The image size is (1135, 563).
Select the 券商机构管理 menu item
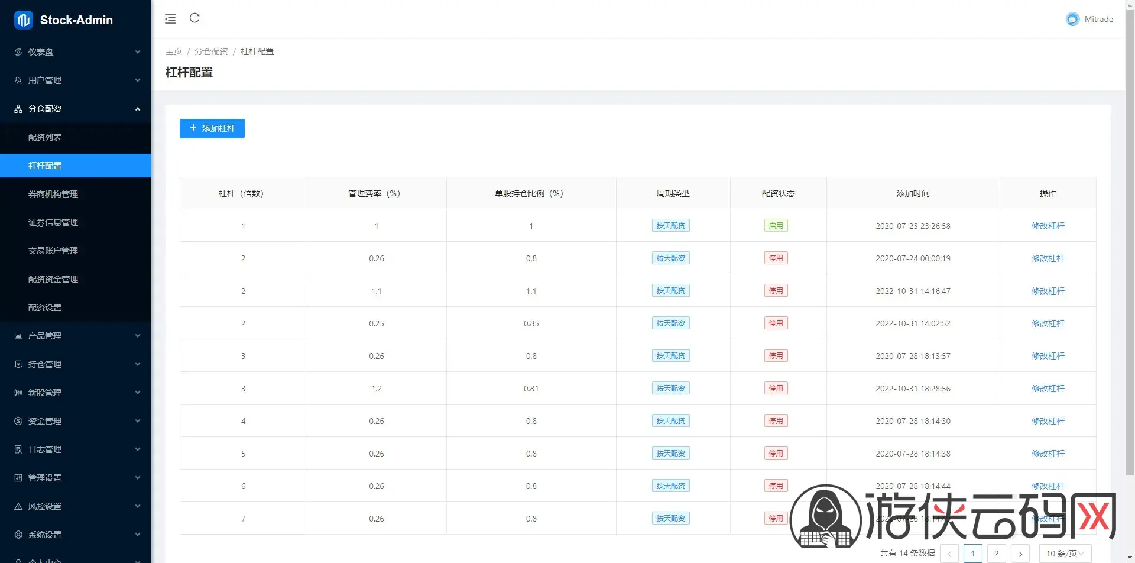pos(76,194)
